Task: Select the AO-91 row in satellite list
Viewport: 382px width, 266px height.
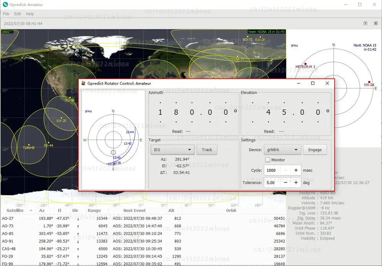Action: 143,241
